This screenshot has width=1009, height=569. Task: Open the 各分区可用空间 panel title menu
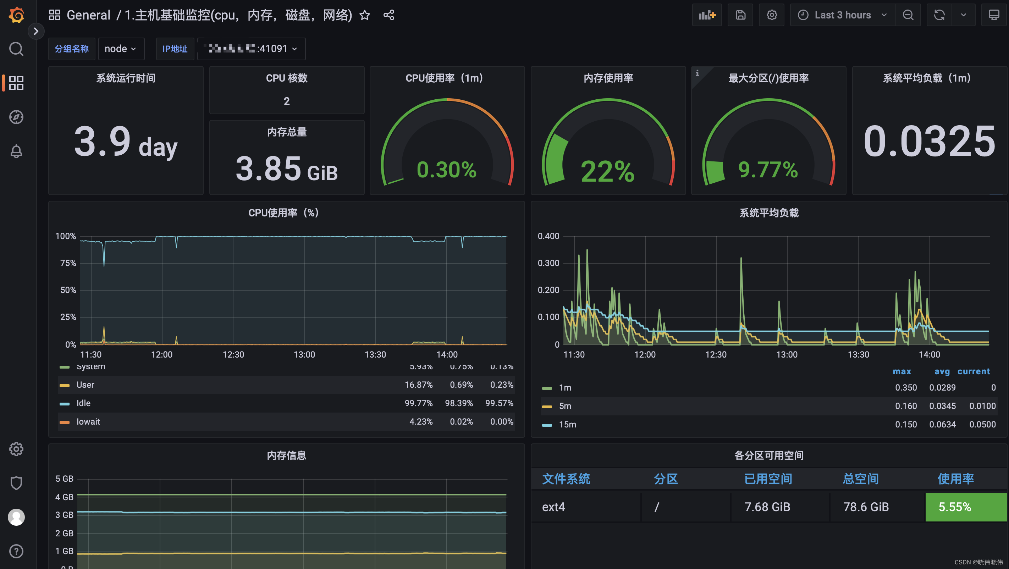(768, 455)
